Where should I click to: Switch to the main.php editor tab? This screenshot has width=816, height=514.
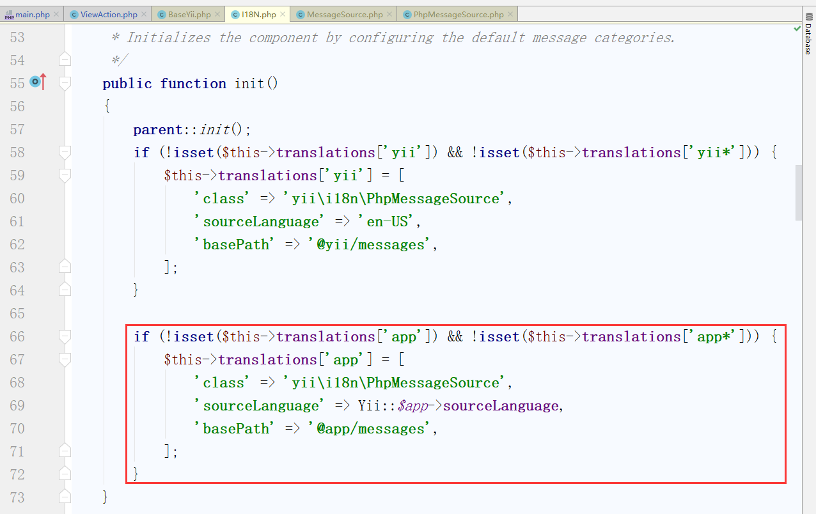(x=32, y=14)
